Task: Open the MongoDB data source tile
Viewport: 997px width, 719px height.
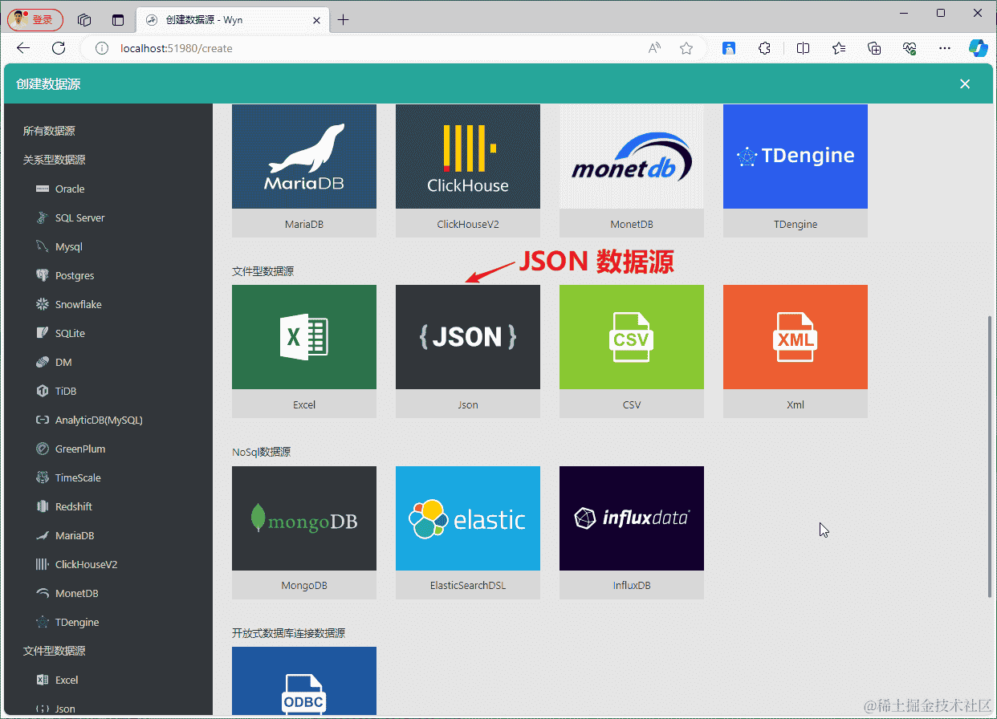Action: click(303, 532)
